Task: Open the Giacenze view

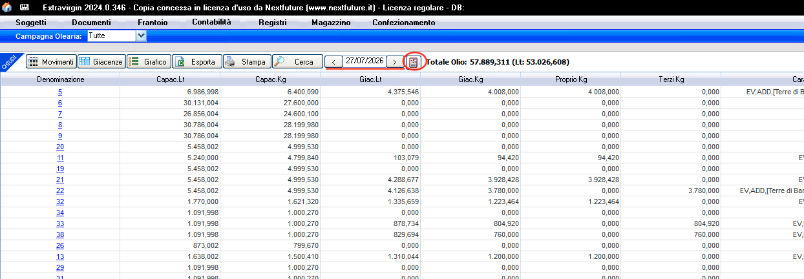Action: [101, 62]
